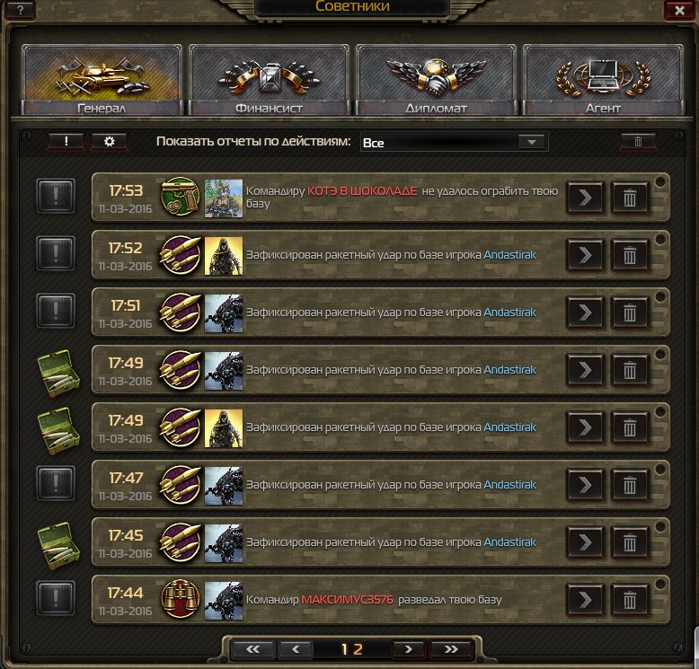
Task: Delete the 17:52 missile strike report
Action: coord(630,255)
